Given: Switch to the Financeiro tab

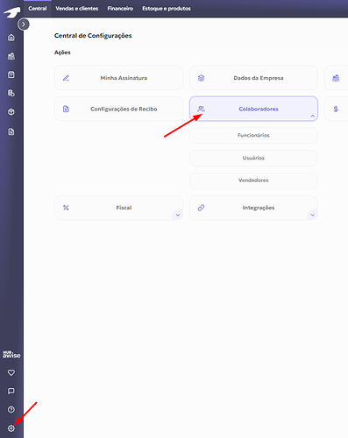Looking at the screenshot, I should 120,9.
